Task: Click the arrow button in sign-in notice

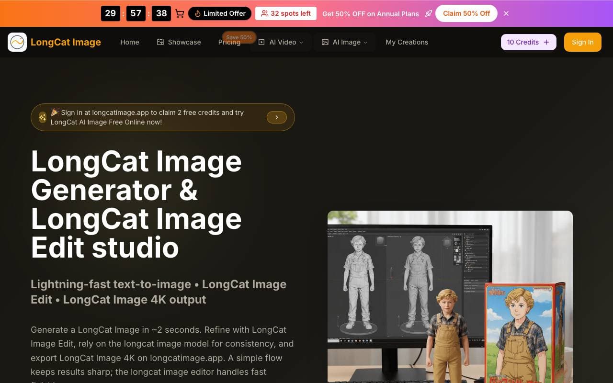Action: tap(276, 117)
